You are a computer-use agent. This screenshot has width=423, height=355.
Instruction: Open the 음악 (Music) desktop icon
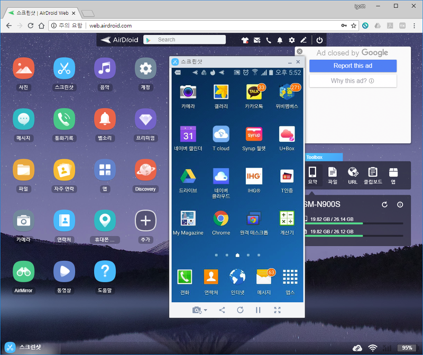point(105,68)
